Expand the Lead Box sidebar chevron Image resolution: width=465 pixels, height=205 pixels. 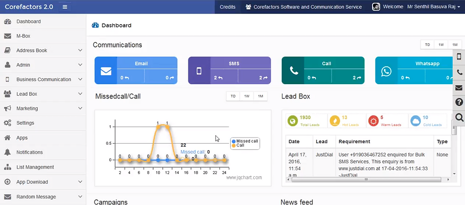click(x=80, y=94)
